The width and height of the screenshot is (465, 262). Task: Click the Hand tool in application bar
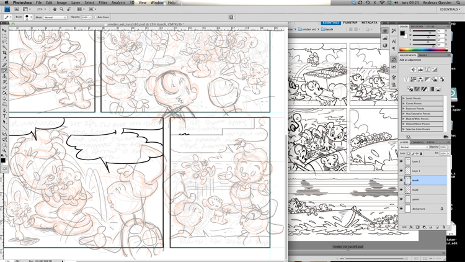55,9
